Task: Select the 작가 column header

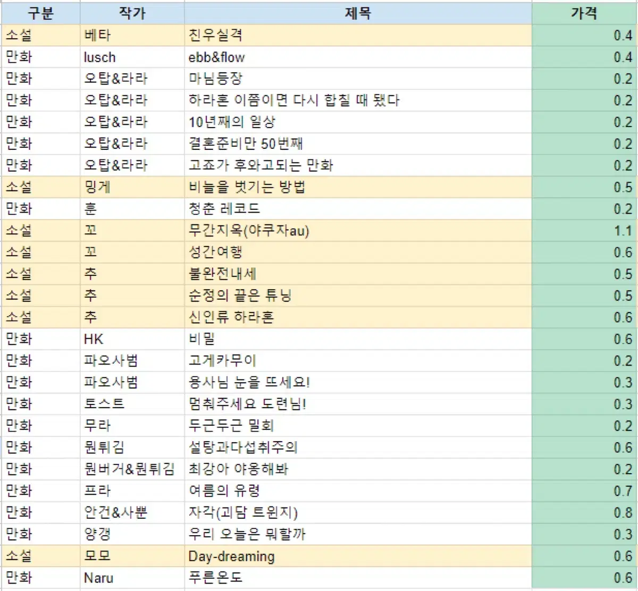Action: point(132,13)
